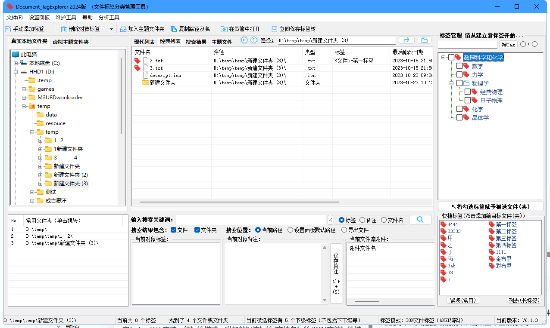The width and height of the screenshot is (550, 328).
Task: Tick the 数理科学和化学 tag checkbox
Action: pos(451,57)
